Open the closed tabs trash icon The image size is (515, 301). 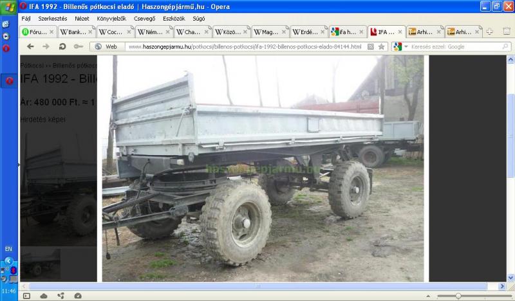(507, 31)
